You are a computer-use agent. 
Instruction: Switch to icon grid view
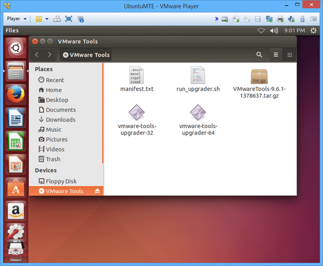coord(289,55)
